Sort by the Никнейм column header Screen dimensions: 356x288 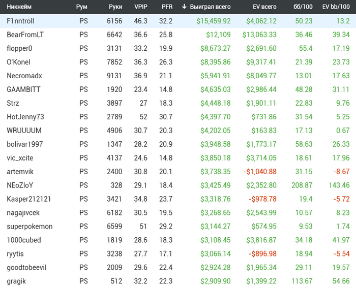pos(19,7)
